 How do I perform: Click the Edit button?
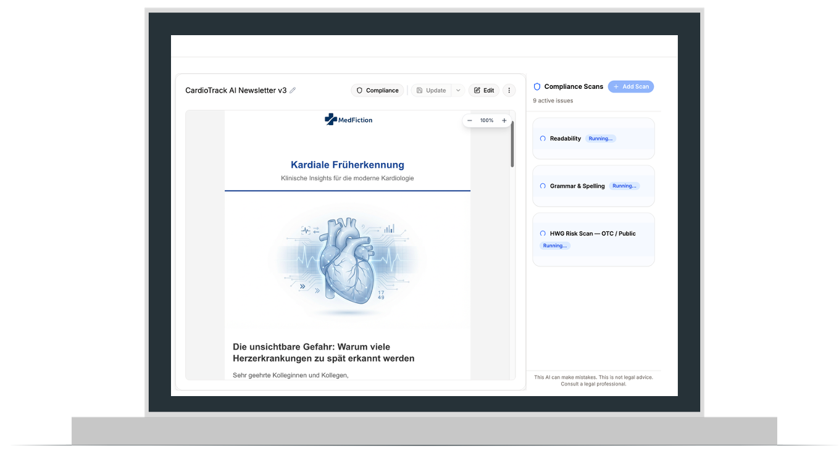click(483, 91)
